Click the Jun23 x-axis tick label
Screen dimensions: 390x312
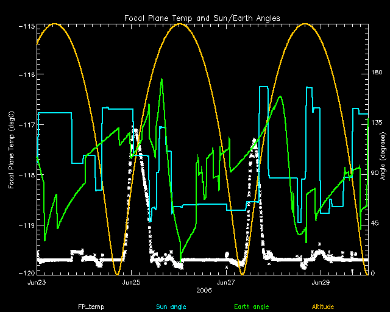click(x=37, y=283)
